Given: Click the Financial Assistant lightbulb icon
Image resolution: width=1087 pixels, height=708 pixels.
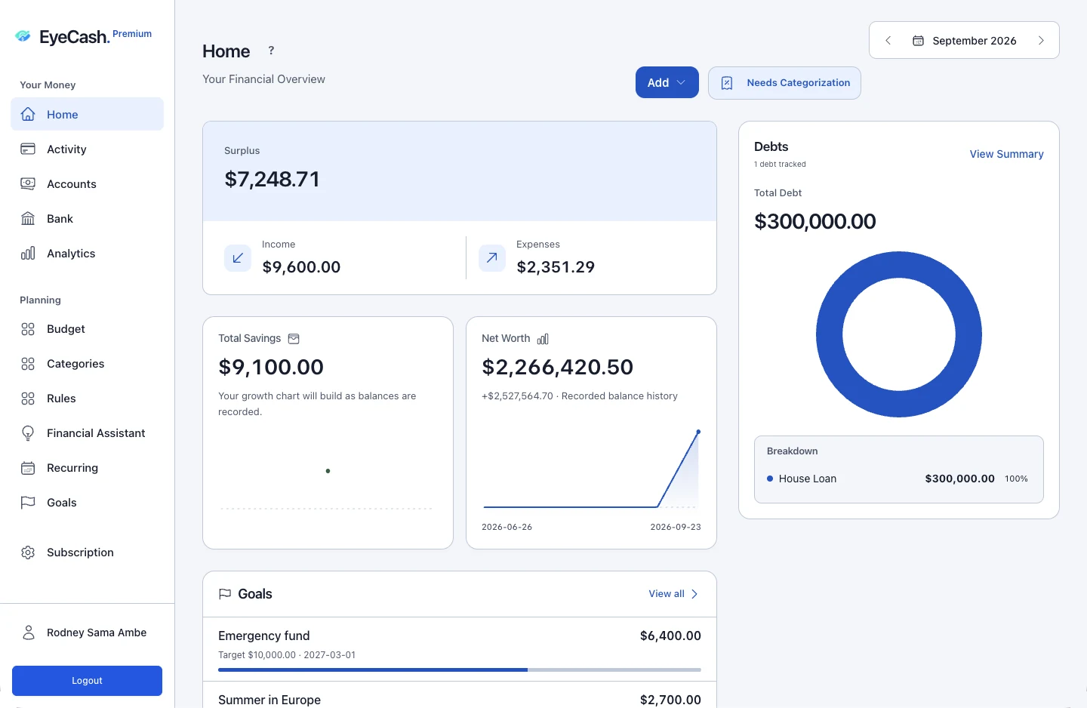Looking at the screenshot, I should (x=28, y=433).
